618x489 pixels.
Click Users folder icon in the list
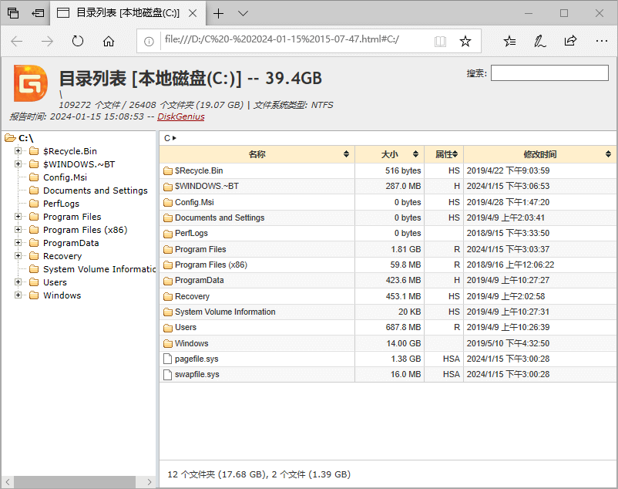click(x=168, y=327)
